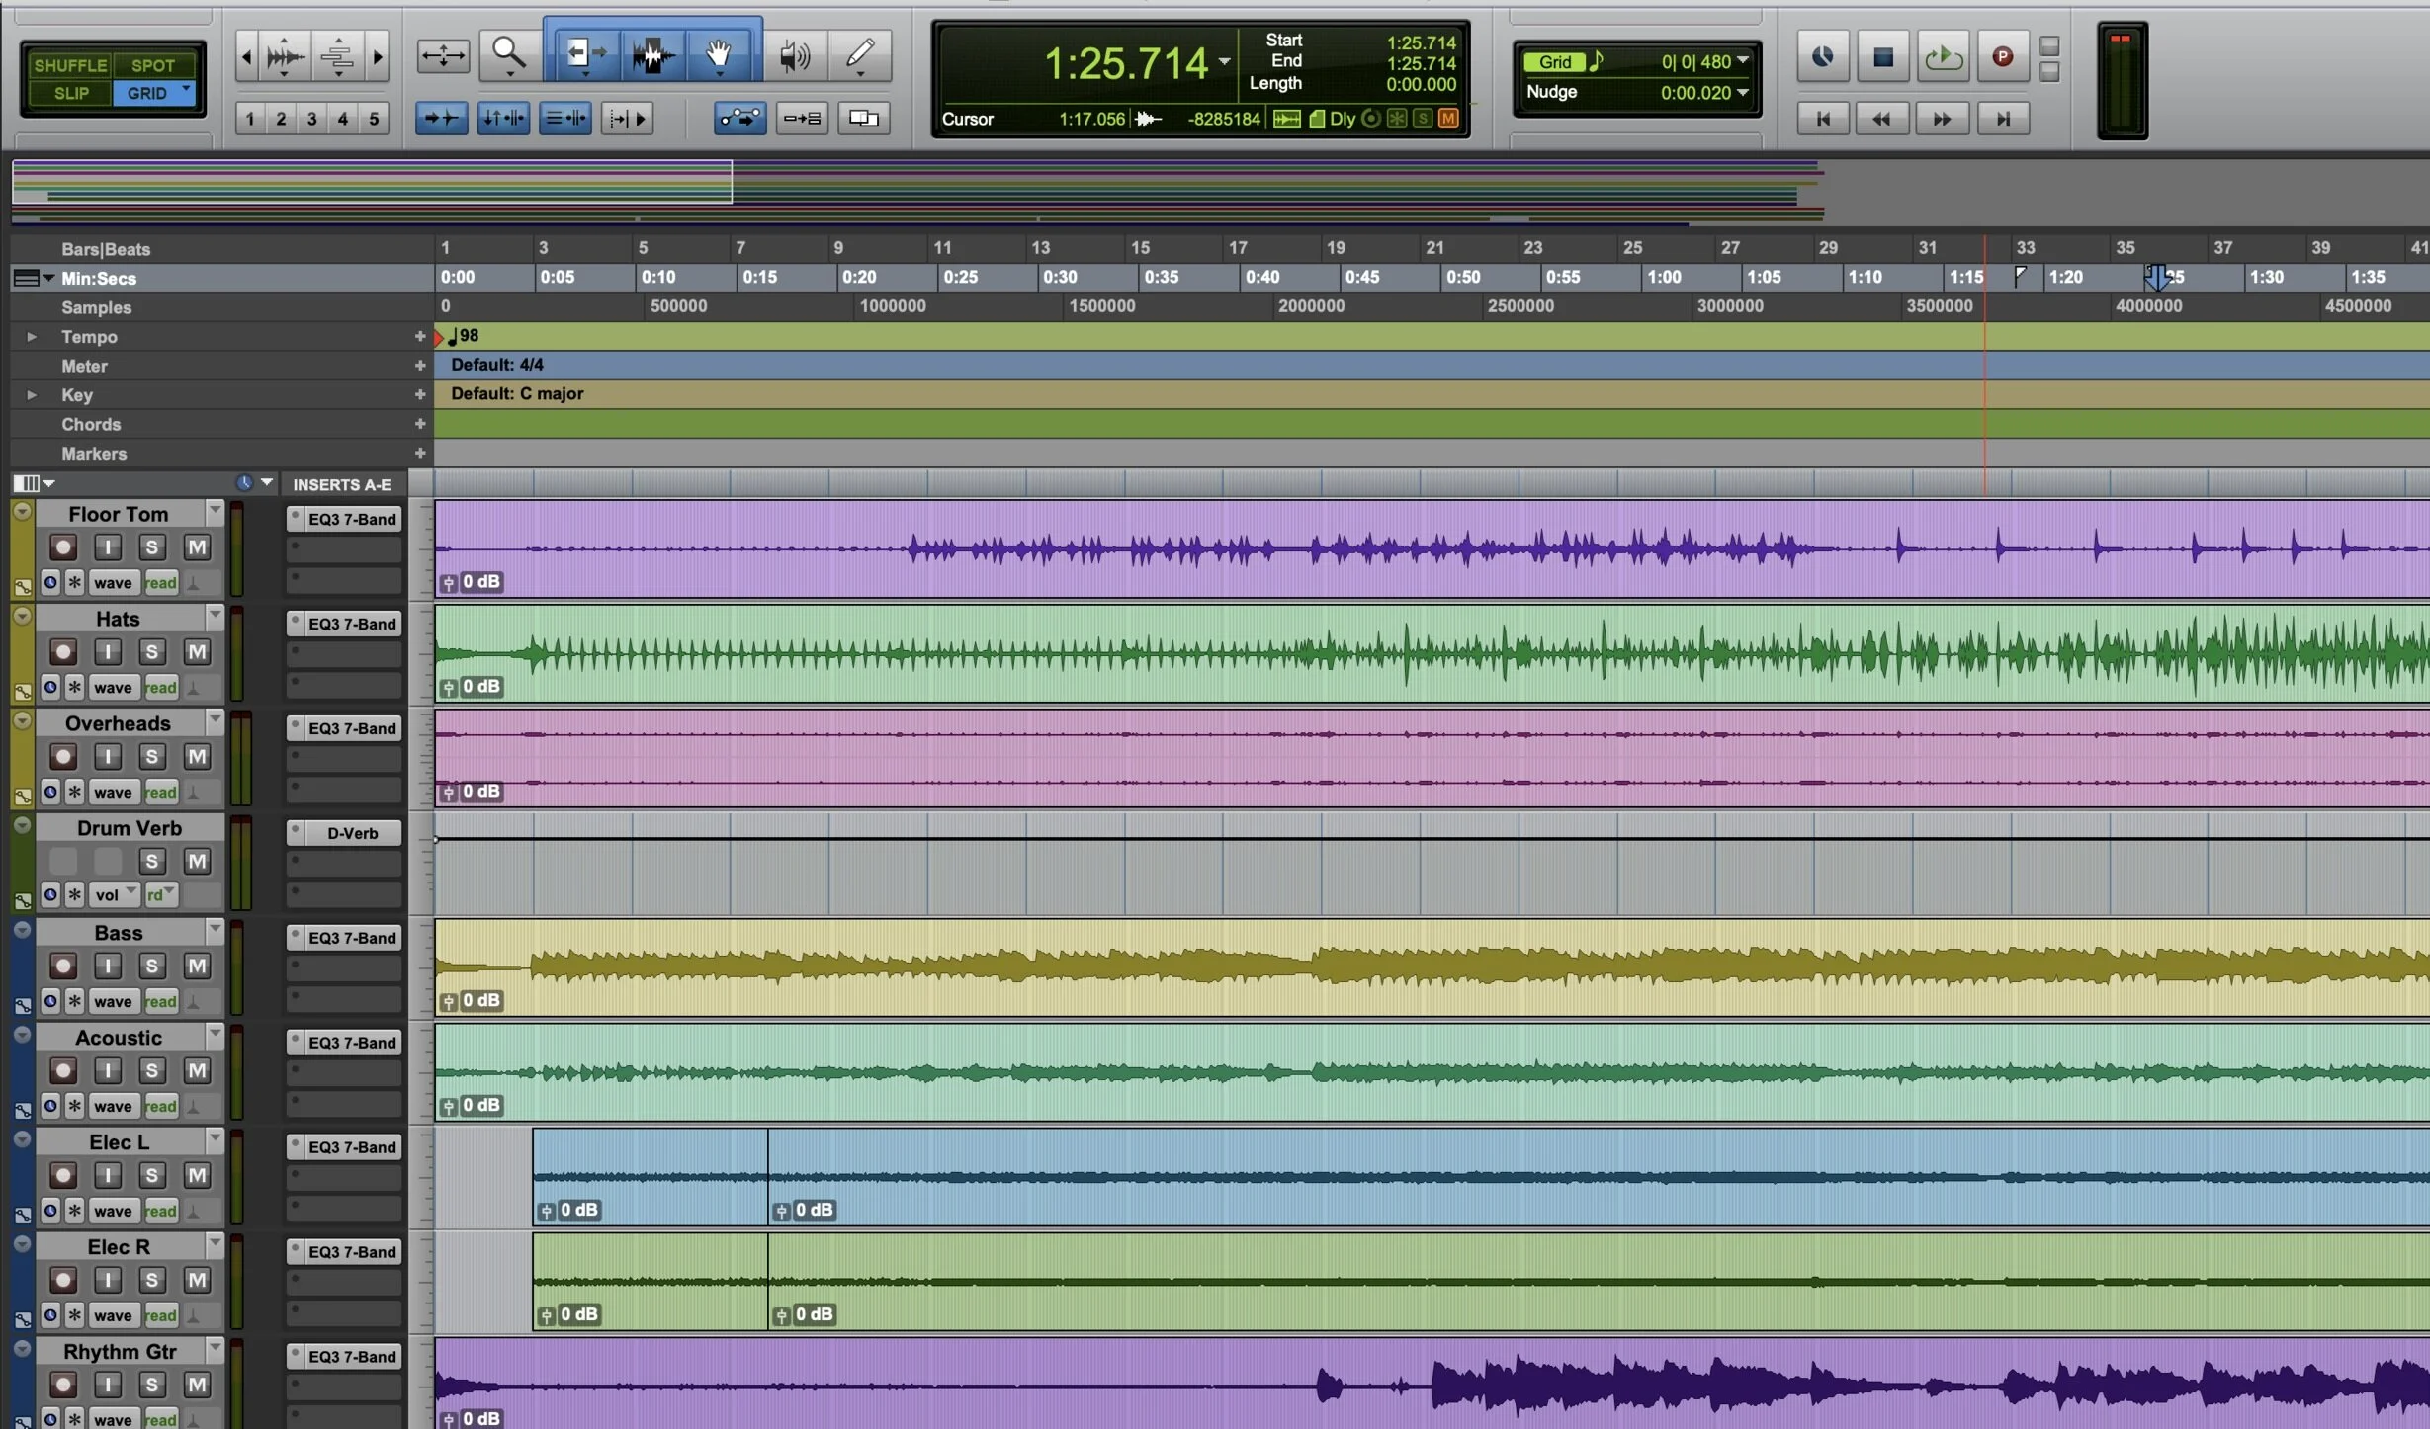Viewport: 2430px width, 1429px height.
Task: Select the Grabber hand tool
Action: (719, 53)
